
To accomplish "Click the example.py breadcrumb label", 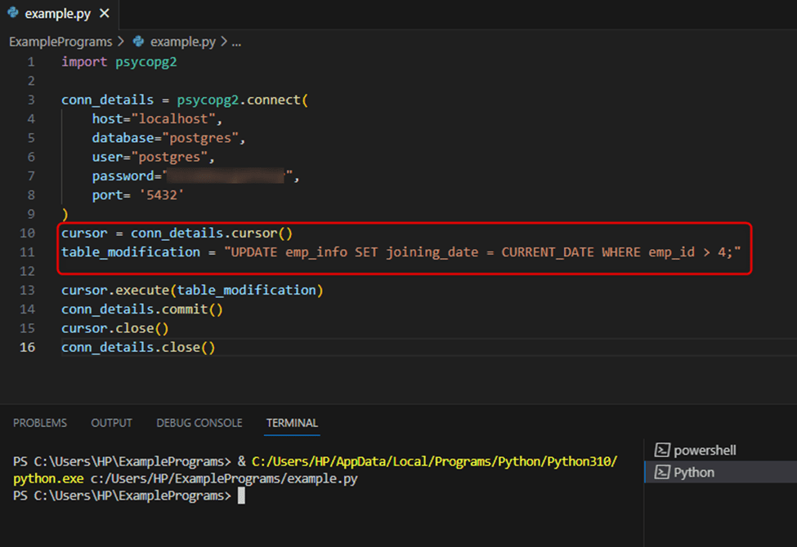I will point(183,42).
